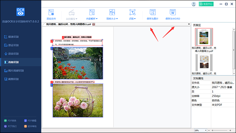Click the user avatar icon
Viewport: 236px width, 133px height.
pyautogui.click(x=194, y=4)
